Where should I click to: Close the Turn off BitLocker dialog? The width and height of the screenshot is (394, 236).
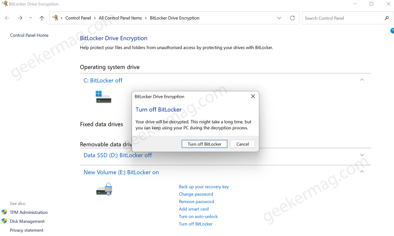tap(253, 96)
